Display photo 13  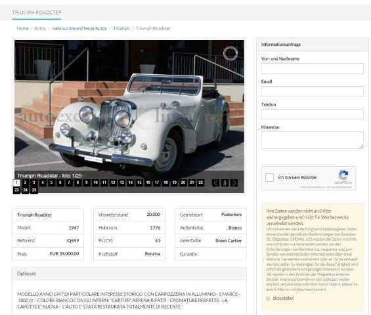pyautogui.click(x=122, y=182)
